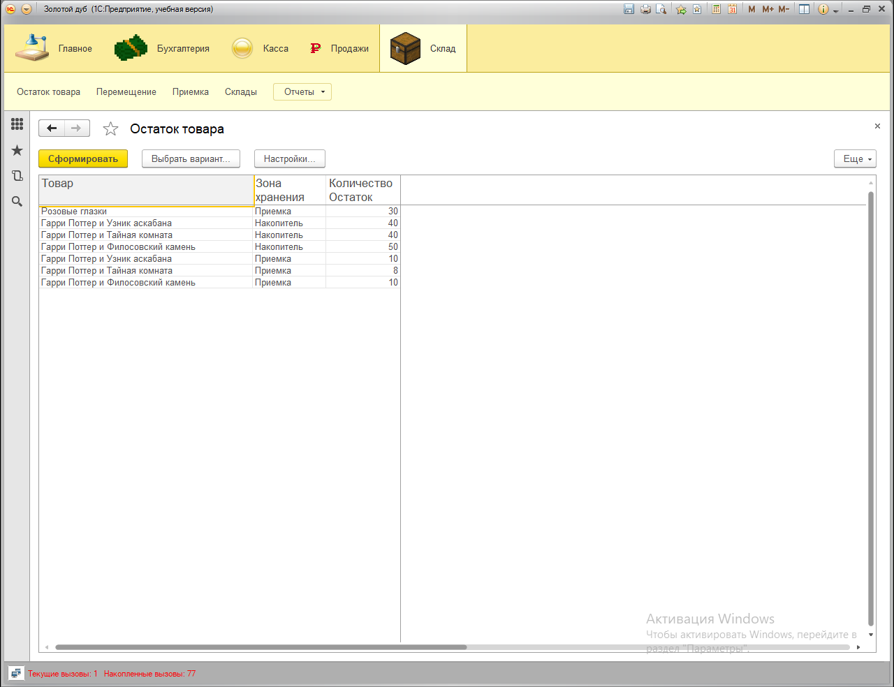The width and height of the screenshot is (894, 687).
Task: Open Print Preview icon
Action: pos(661,9)
